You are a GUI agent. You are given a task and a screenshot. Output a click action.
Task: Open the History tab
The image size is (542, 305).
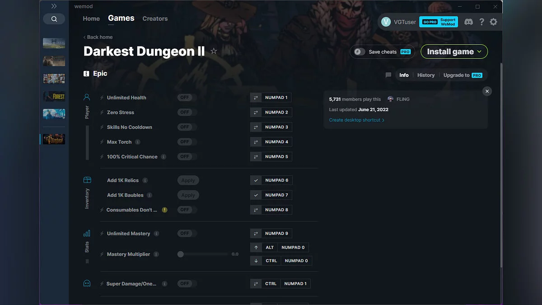pos(425,75)
